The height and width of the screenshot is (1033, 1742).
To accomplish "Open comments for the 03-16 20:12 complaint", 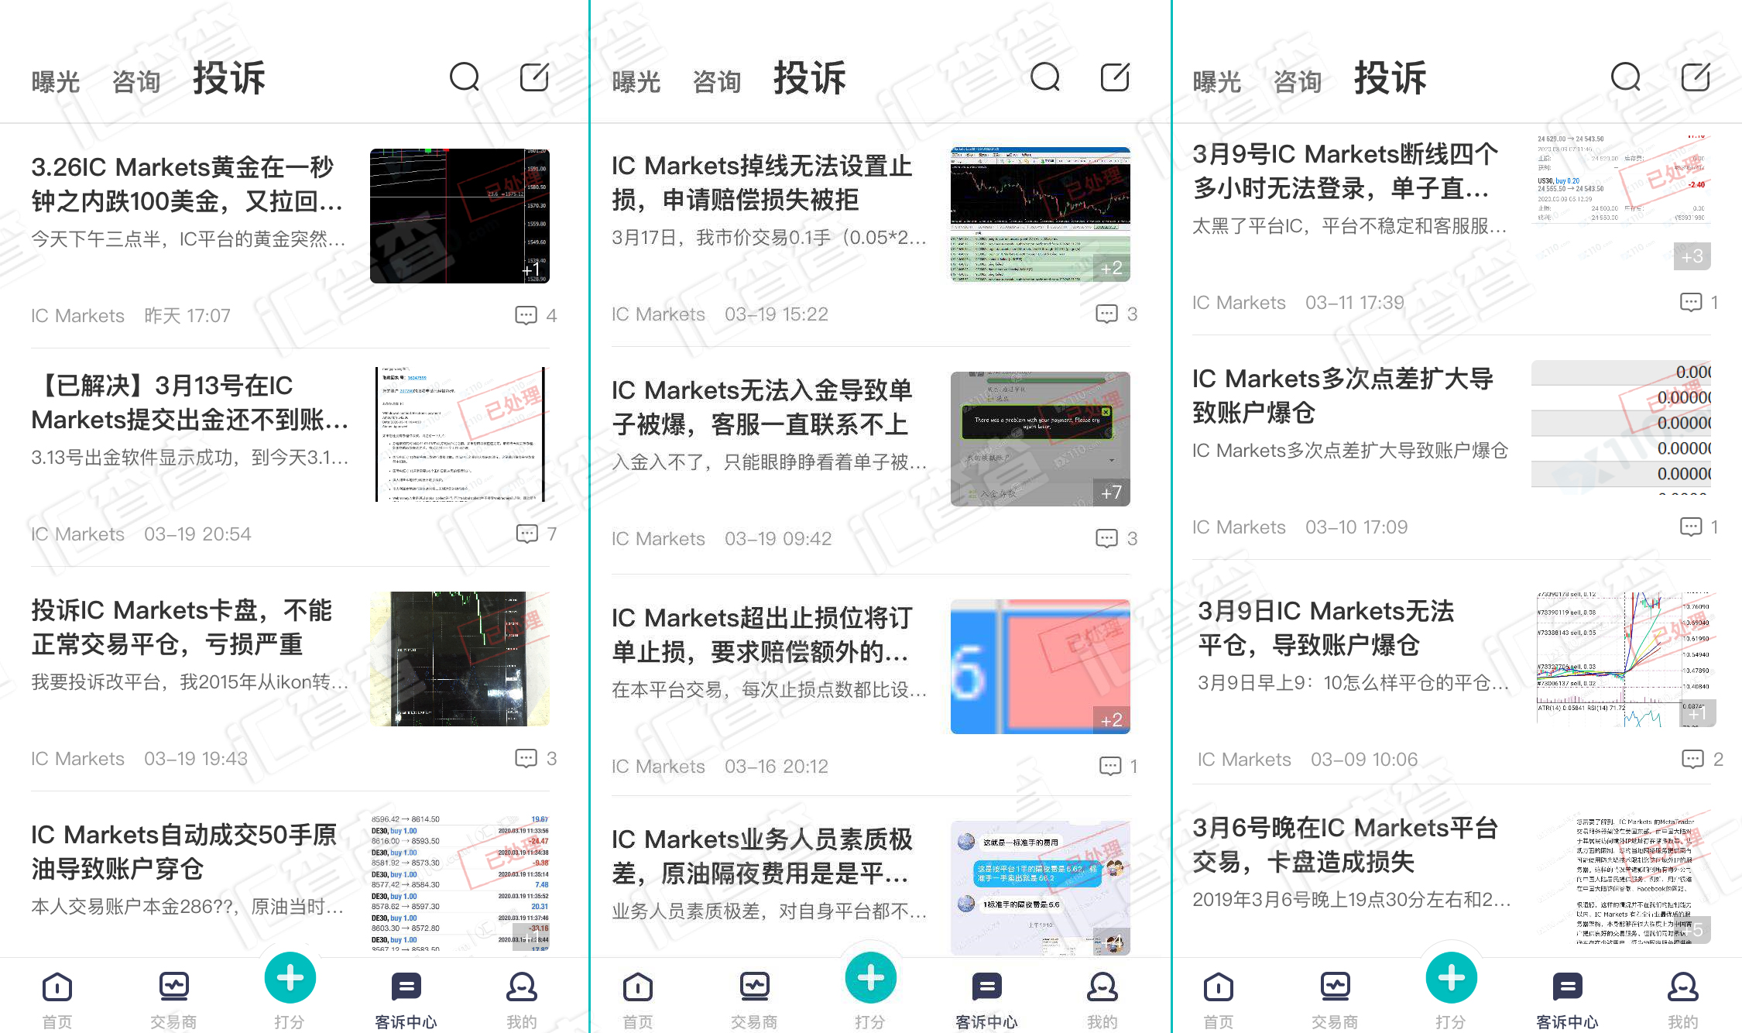I will [x=1118, y=766].
